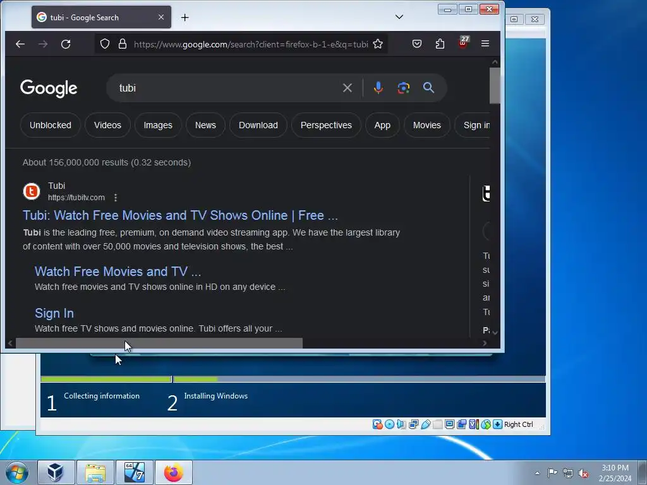The image size is (647, 485).
Task: Click vertical scrollbar up arrow
Action: coord(495,62)
